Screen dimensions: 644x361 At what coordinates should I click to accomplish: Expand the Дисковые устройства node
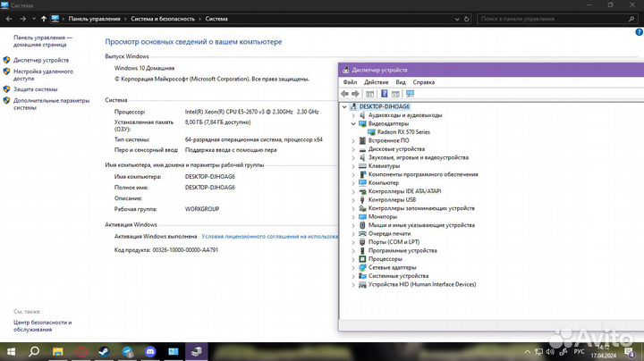(353, 149)
